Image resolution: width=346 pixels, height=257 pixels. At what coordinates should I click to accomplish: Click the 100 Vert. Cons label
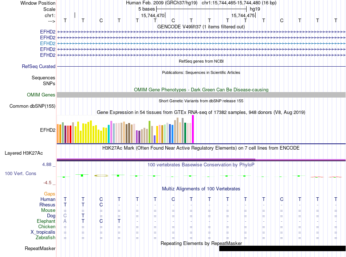20,173
